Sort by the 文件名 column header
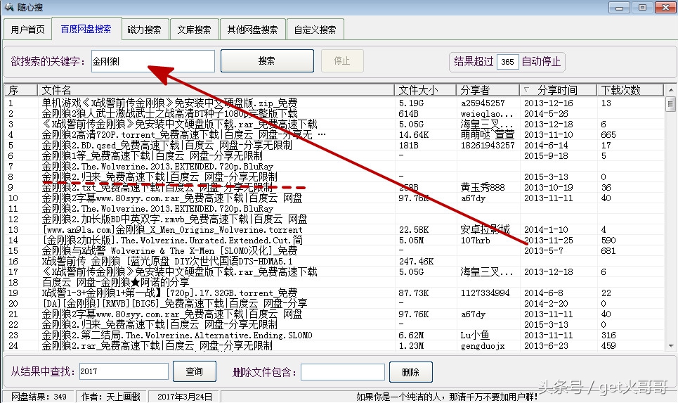The height and width of the screenshot is (403, 678). coord(216,90)
